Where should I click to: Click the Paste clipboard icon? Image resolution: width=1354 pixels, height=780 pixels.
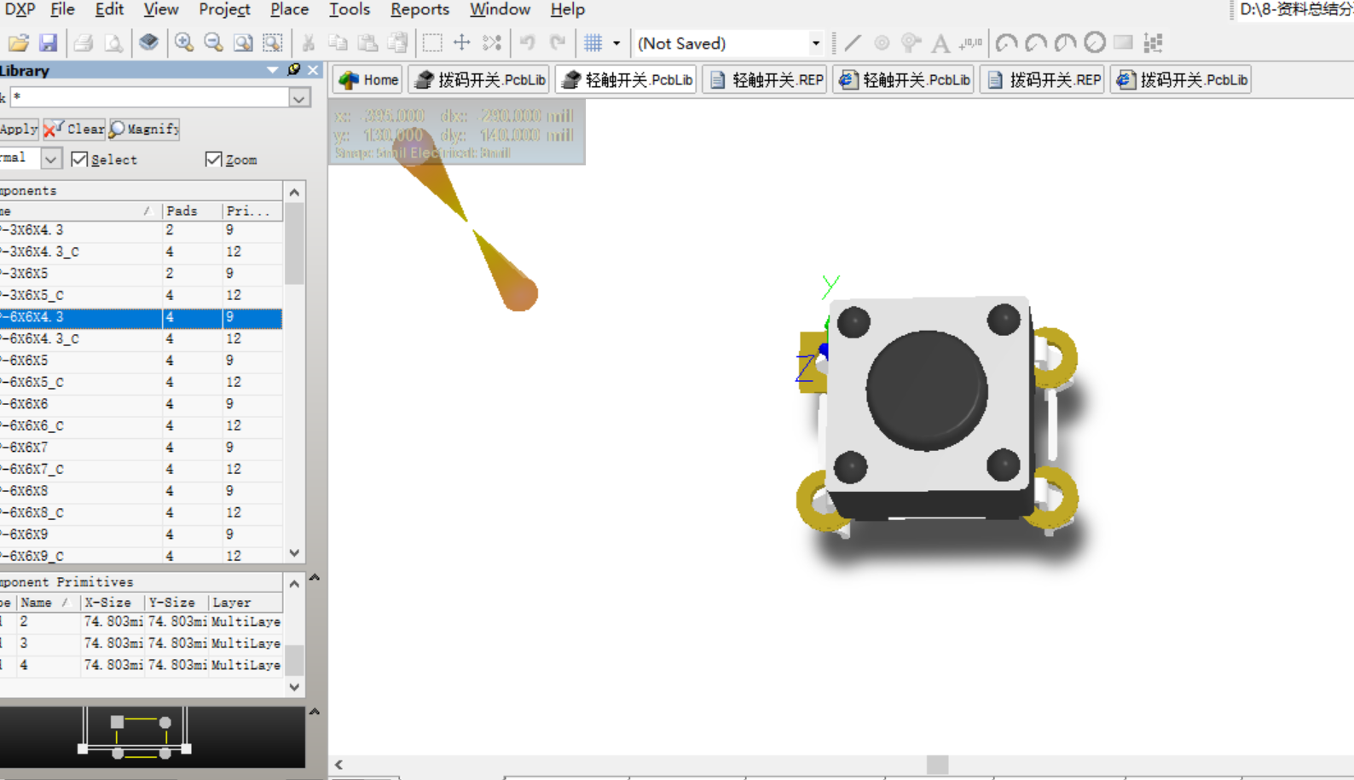(367, 43)
